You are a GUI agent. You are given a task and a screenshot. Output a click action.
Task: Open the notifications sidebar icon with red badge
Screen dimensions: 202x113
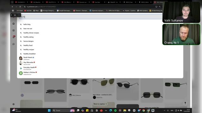click(14, 37)
